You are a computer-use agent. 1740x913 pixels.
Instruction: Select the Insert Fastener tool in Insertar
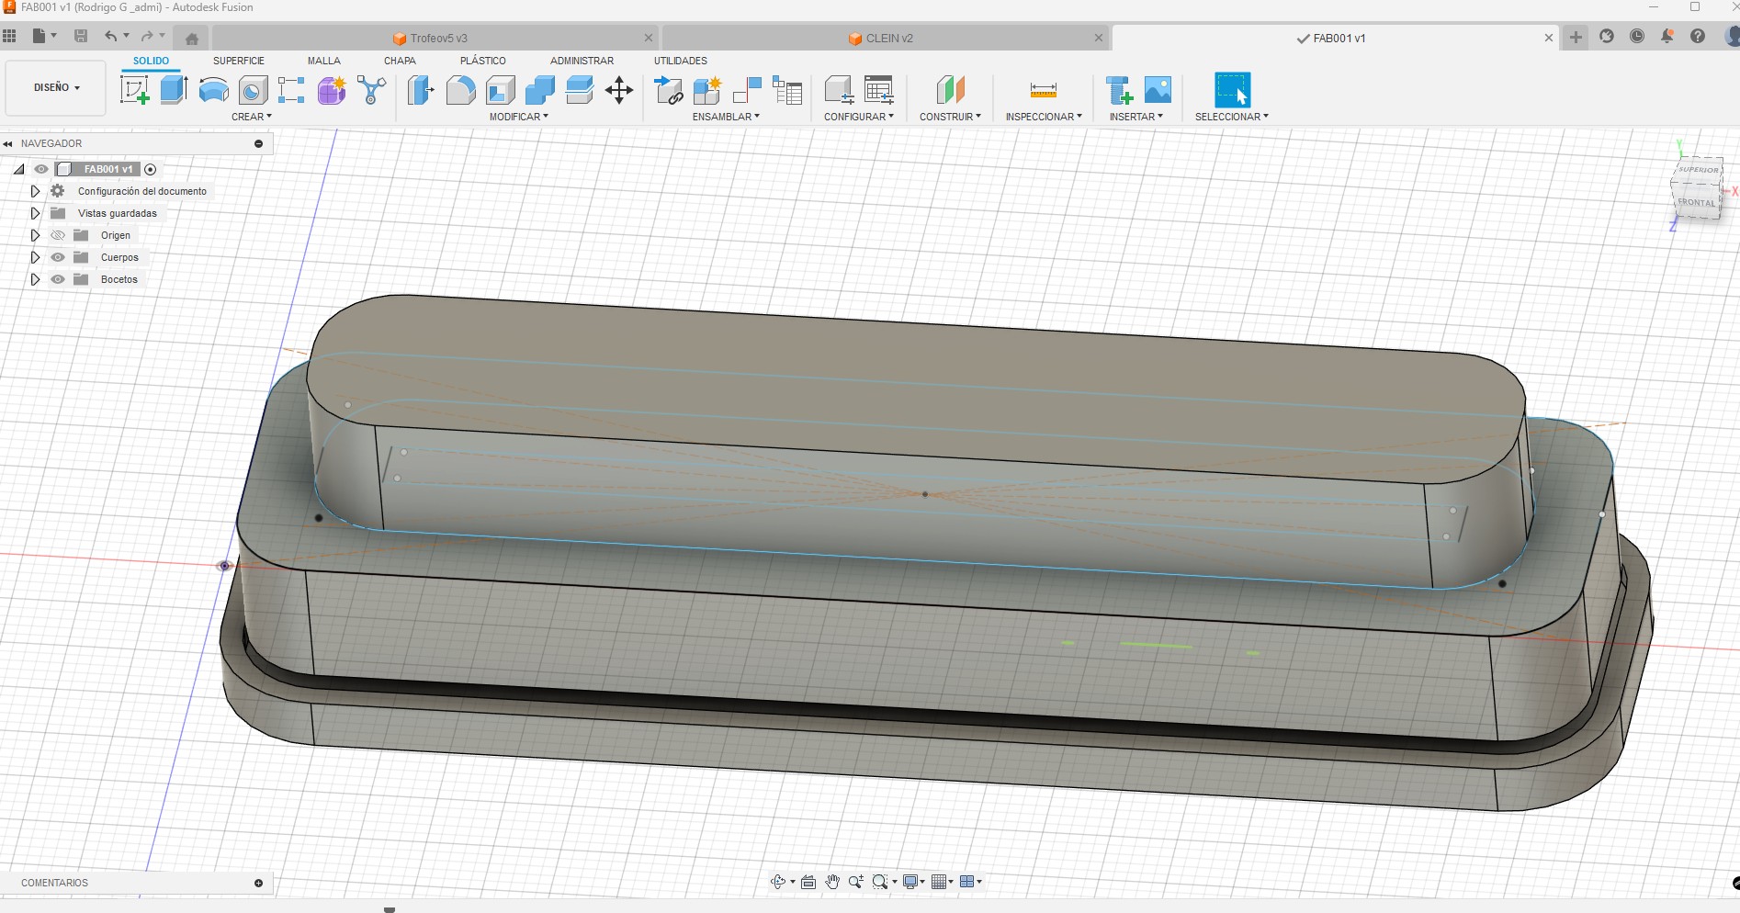click(1120, 90)
